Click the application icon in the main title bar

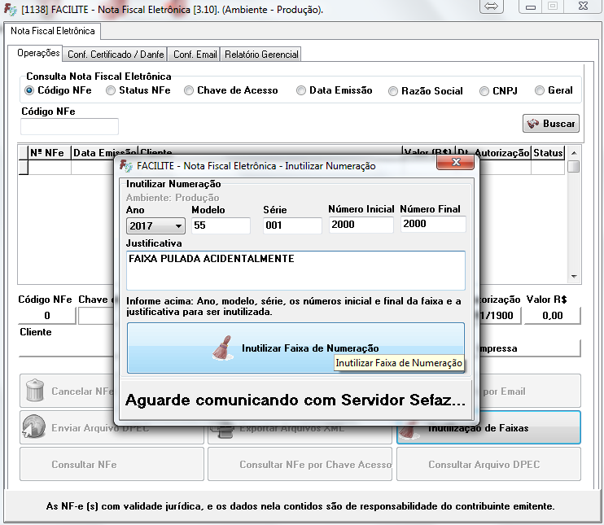(10, 9)
